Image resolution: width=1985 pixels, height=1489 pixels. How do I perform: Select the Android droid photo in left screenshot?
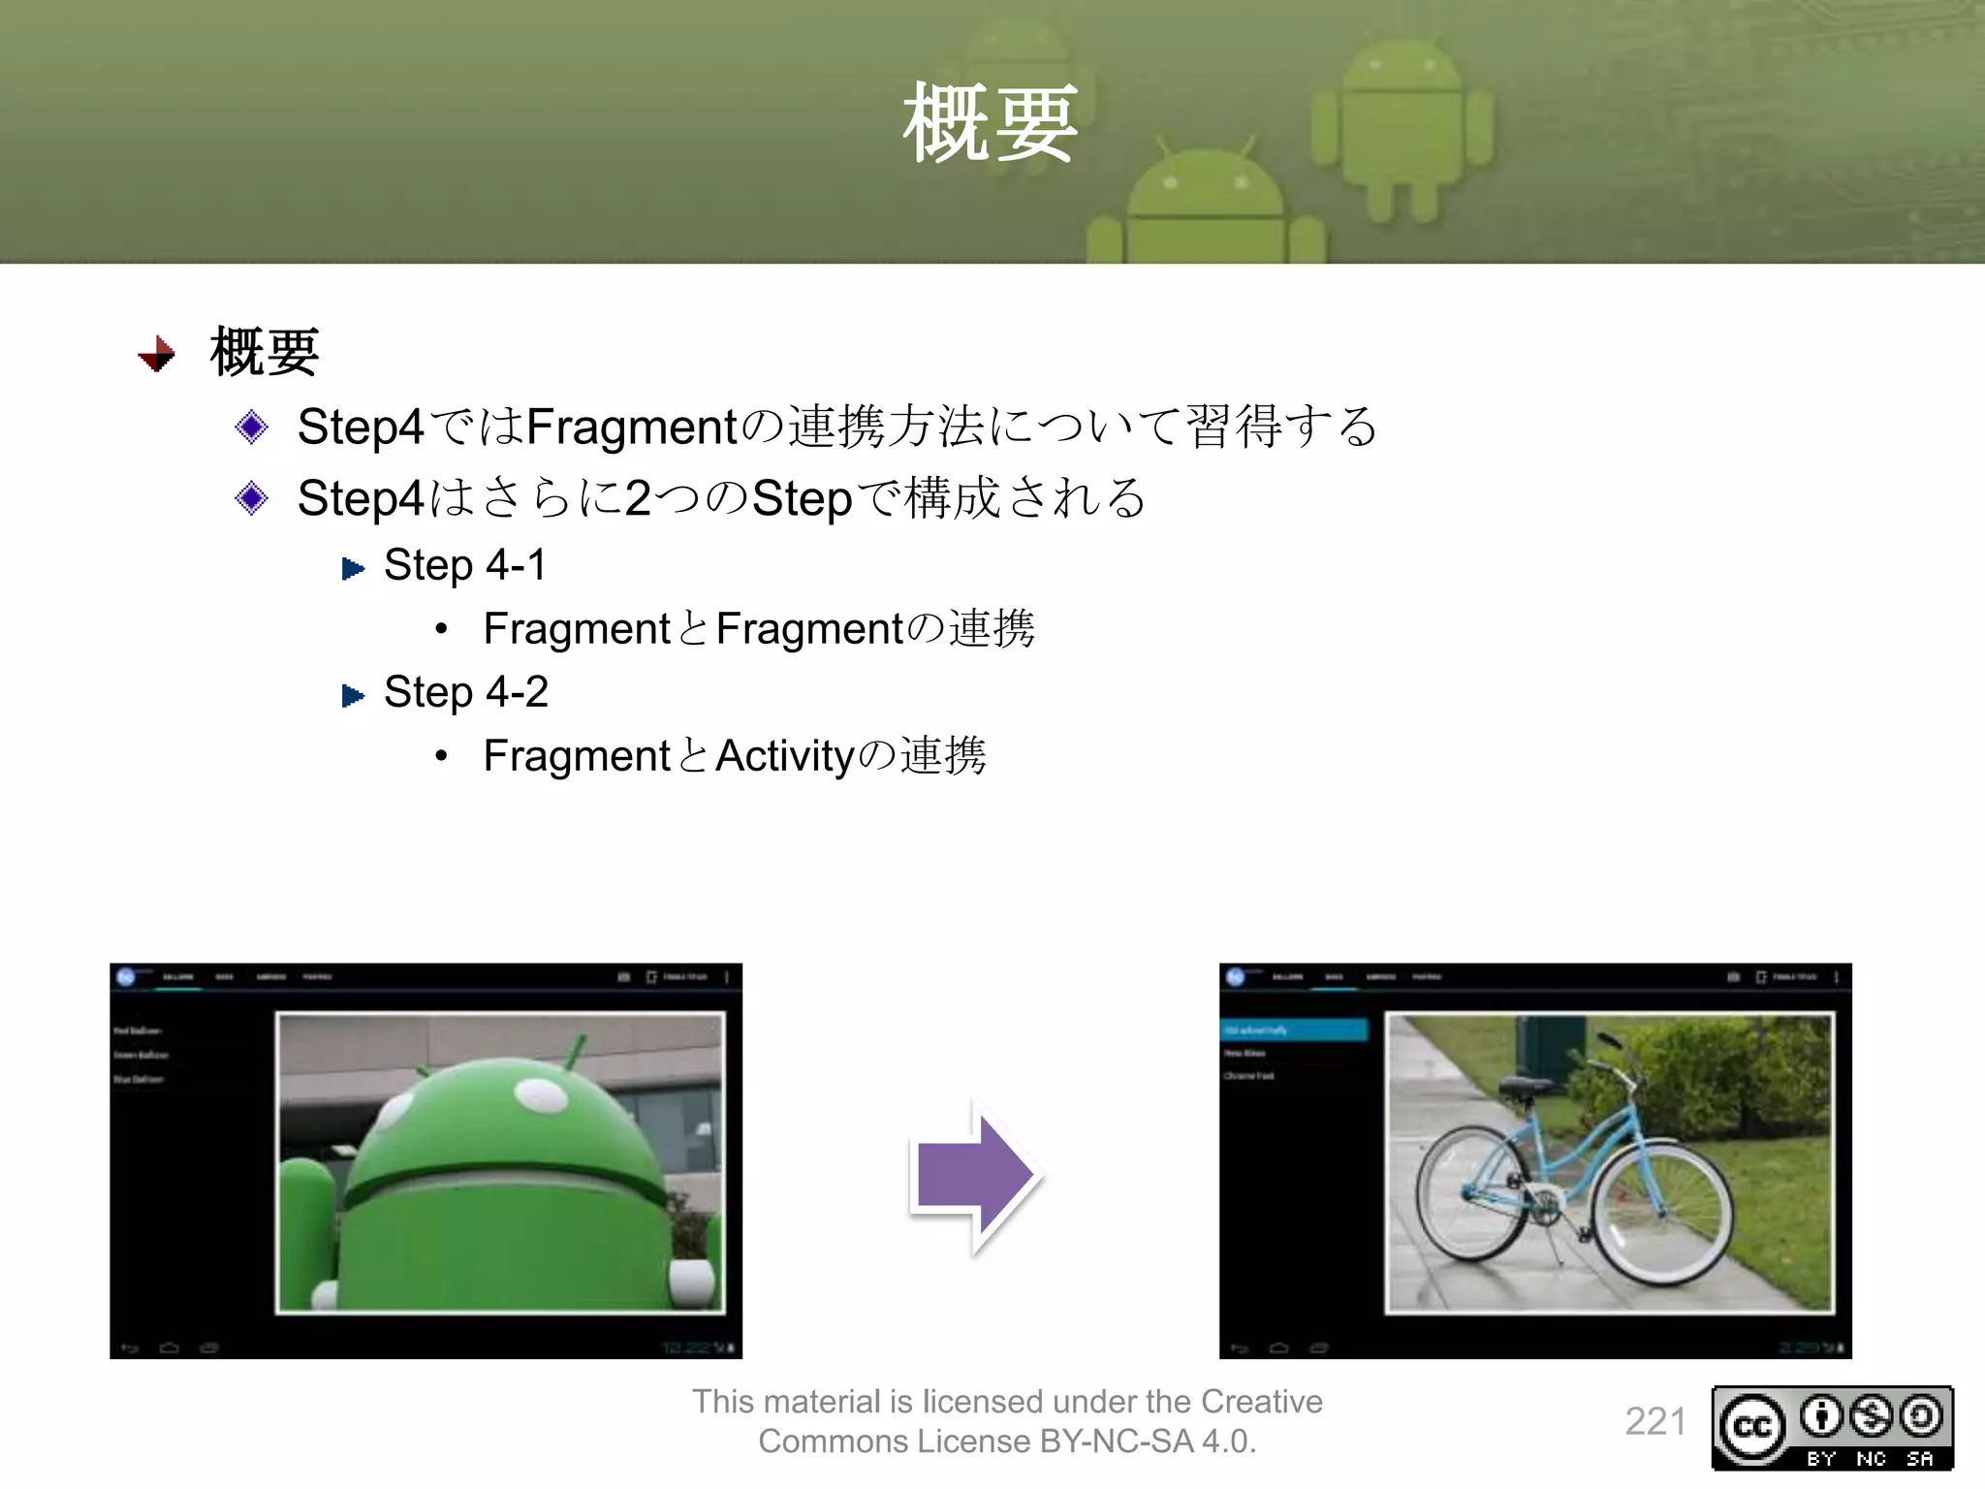coord(500,1162)
